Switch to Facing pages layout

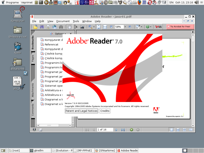click(x=191, y=130)
